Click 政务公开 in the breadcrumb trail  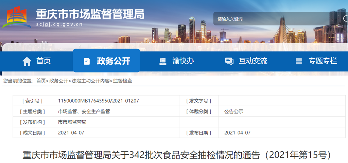pos(58,81)
